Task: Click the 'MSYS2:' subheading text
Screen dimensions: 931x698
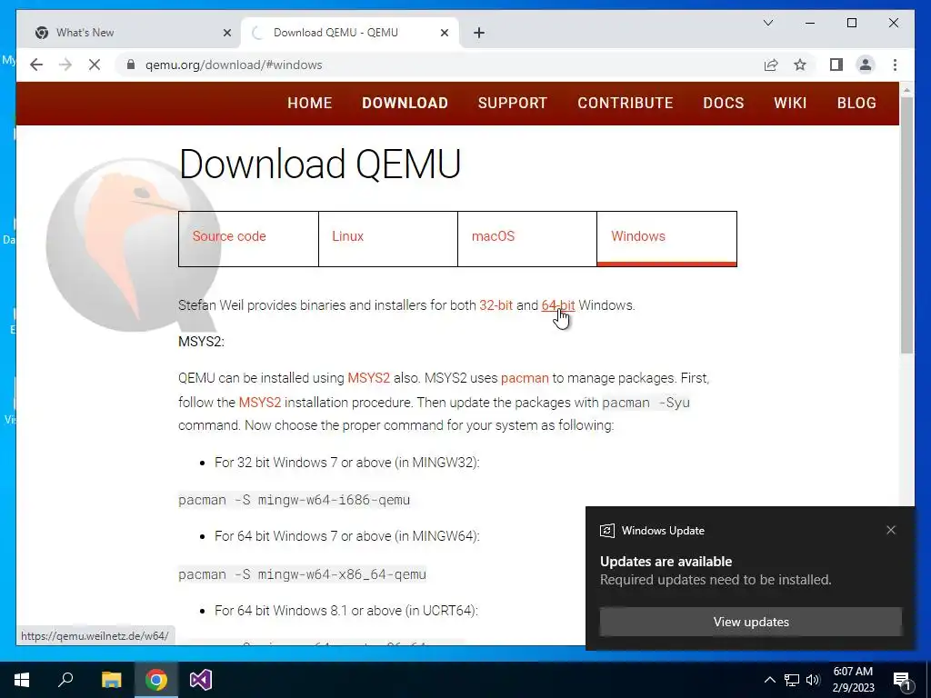Action: [x=201, y=342]
